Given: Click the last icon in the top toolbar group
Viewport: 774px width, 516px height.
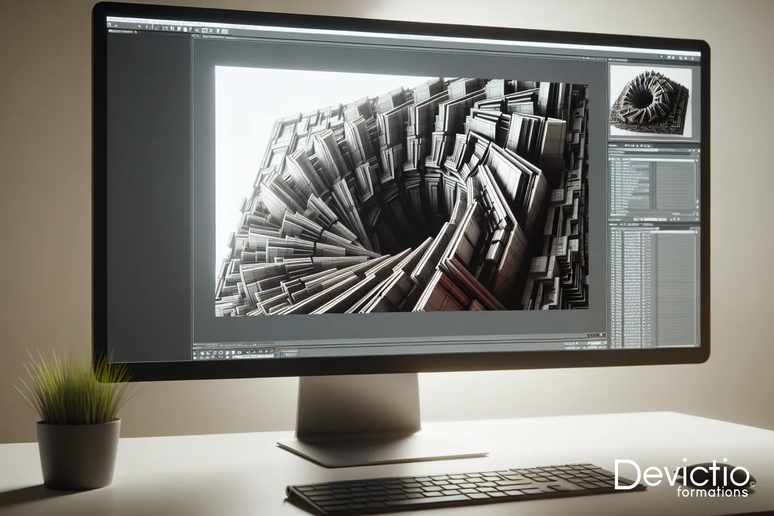Looking at the screenshot, I should (x=225, y=31).
